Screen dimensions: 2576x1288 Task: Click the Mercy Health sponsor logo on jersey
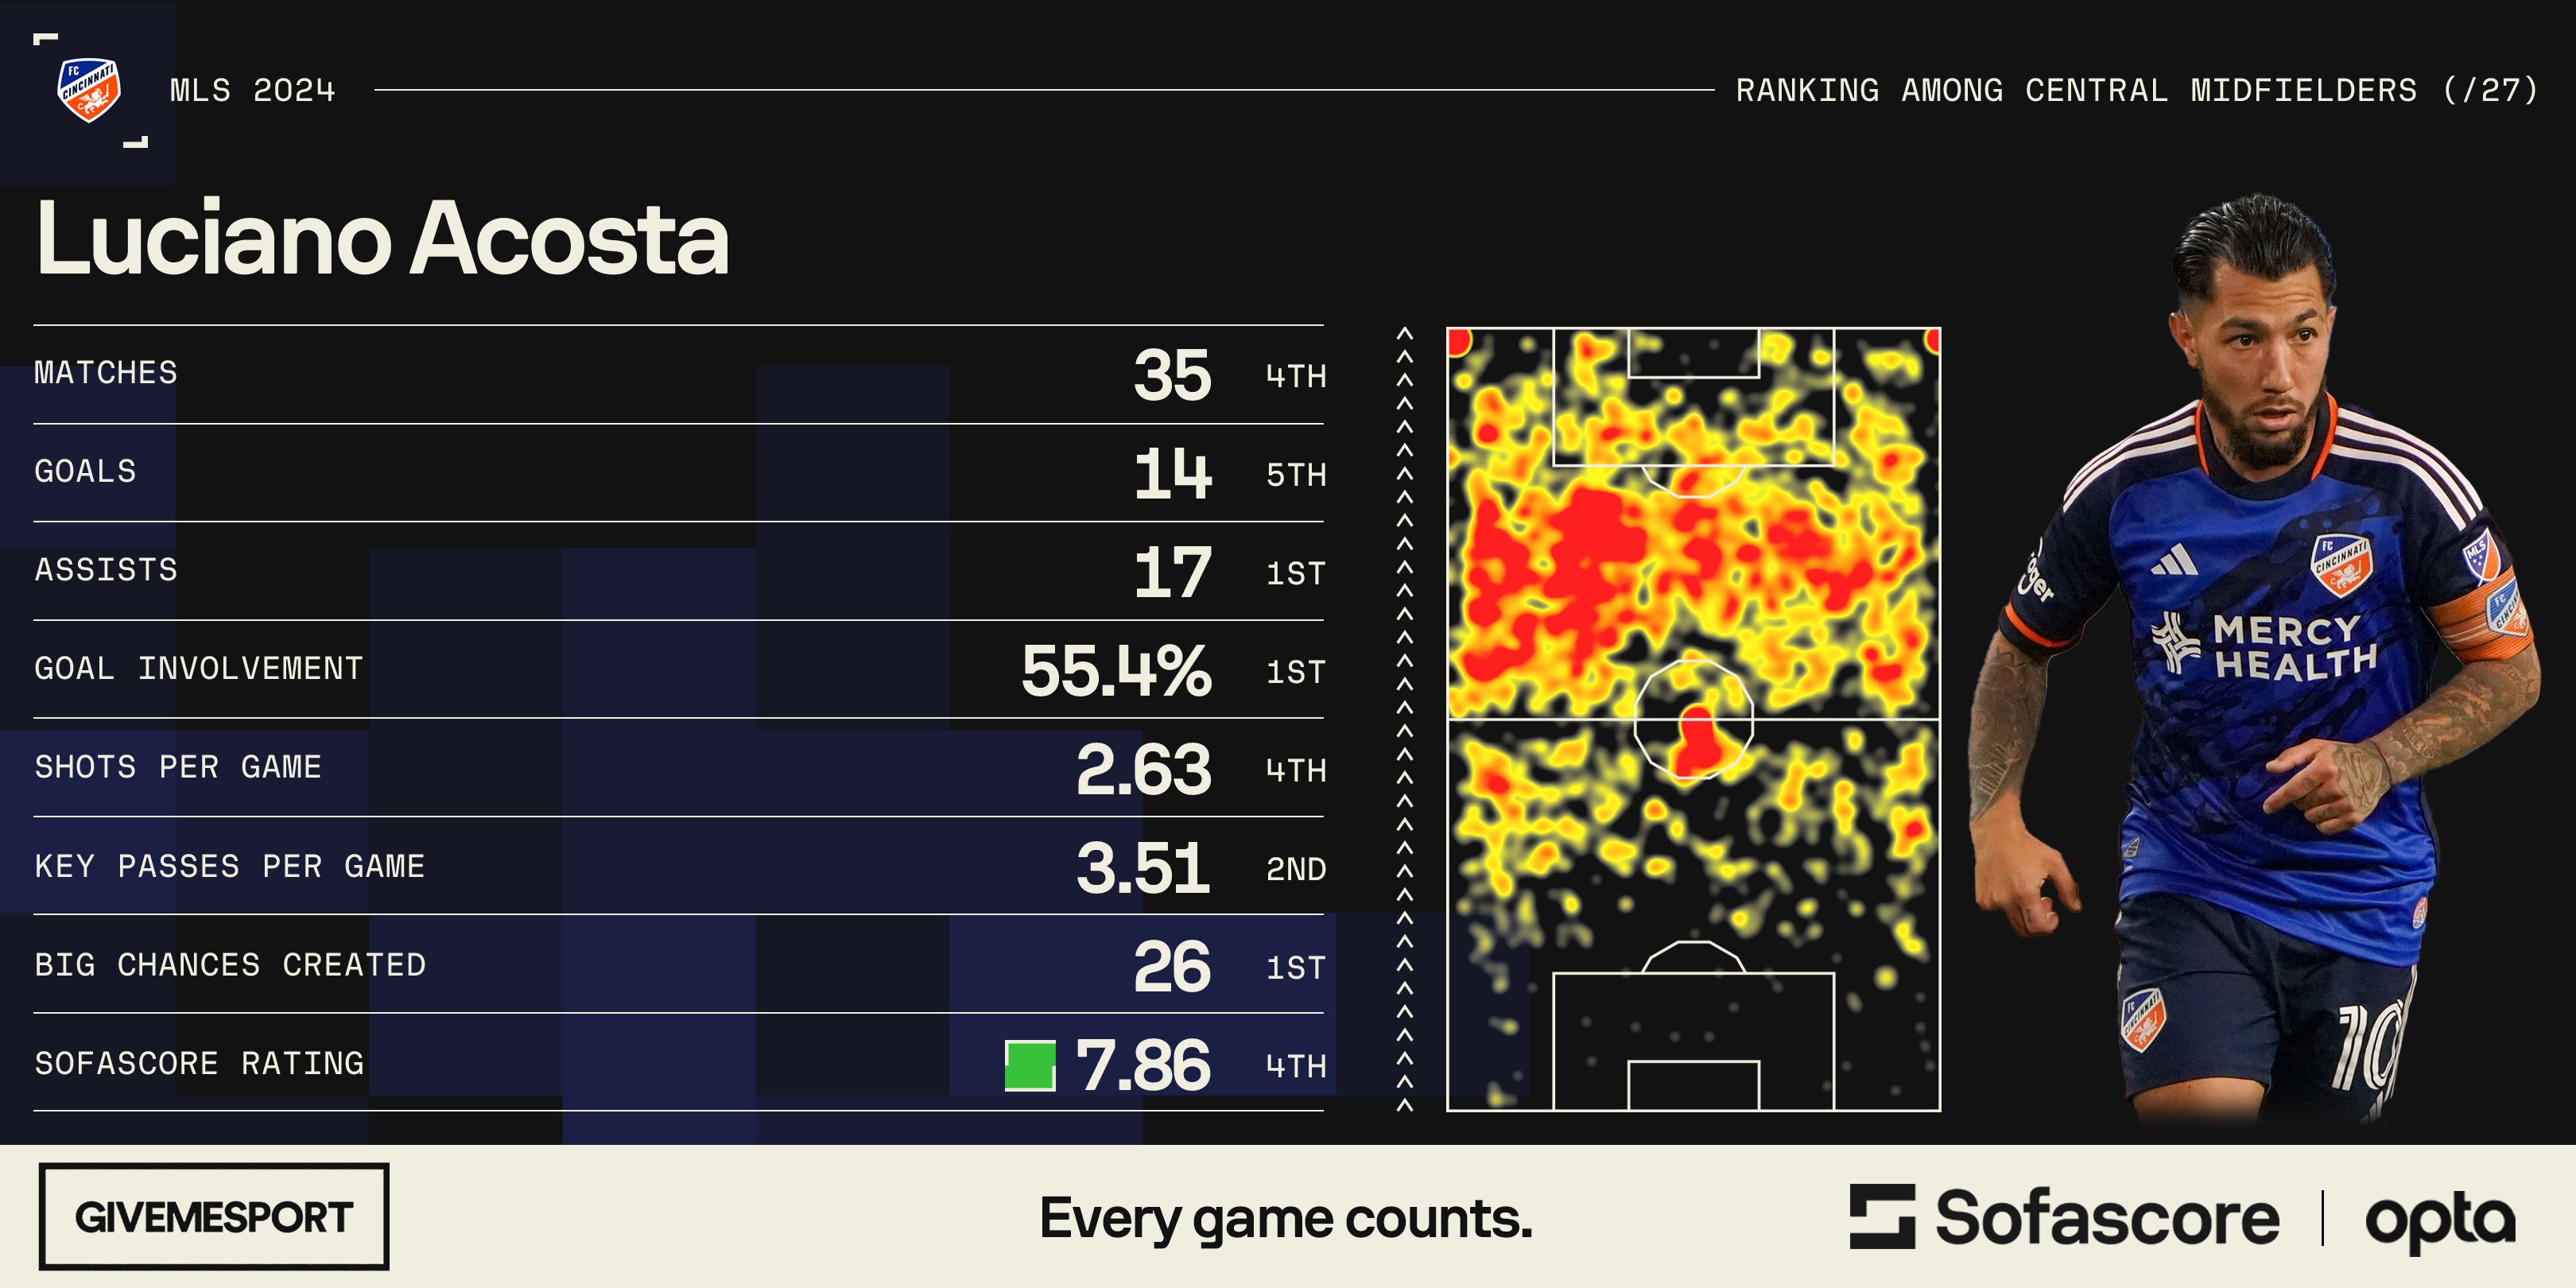click(2266, 647)
